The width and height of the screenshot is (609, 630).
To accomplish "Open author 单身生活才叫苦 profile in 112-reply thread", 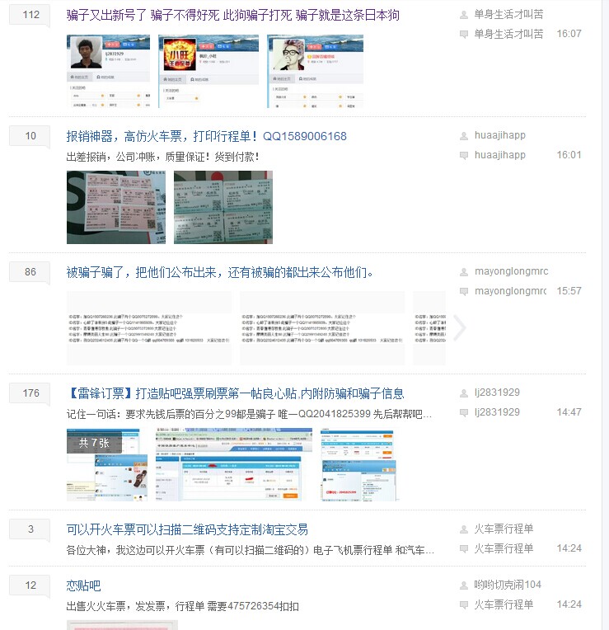I will [x=508, y=15].
